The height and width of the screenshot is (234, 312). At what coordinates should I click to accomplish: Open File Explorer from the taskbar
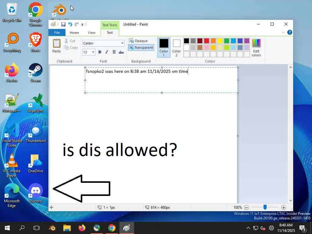(x=67, y=228)
